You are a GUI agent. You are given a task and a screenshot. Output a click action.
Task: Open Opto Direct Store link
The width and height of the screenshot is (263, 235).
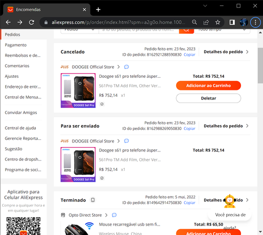85,215
